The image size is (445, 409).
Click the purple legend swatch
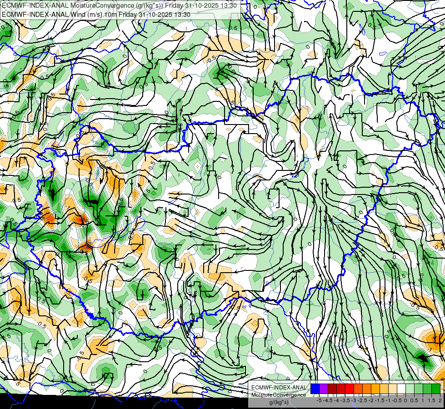(x=324, y=389)
